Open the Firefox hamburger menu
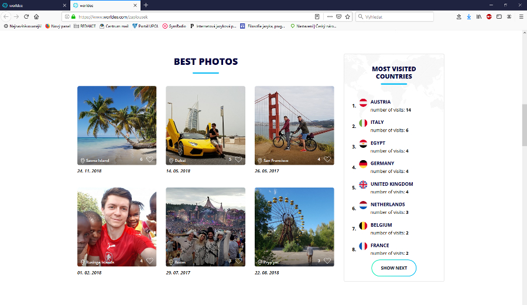 point(521,17)
